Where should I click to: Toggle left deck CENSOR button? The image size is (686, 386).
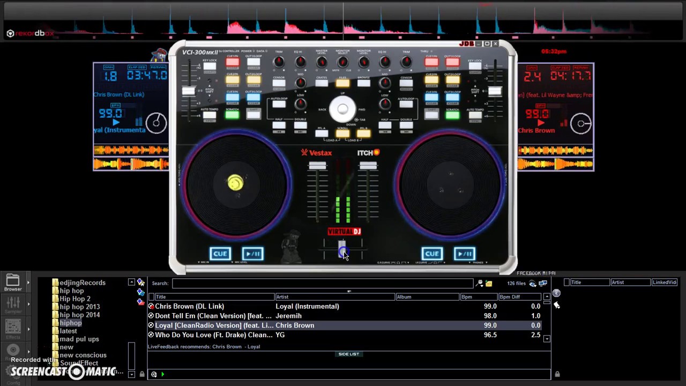[279, 83]
